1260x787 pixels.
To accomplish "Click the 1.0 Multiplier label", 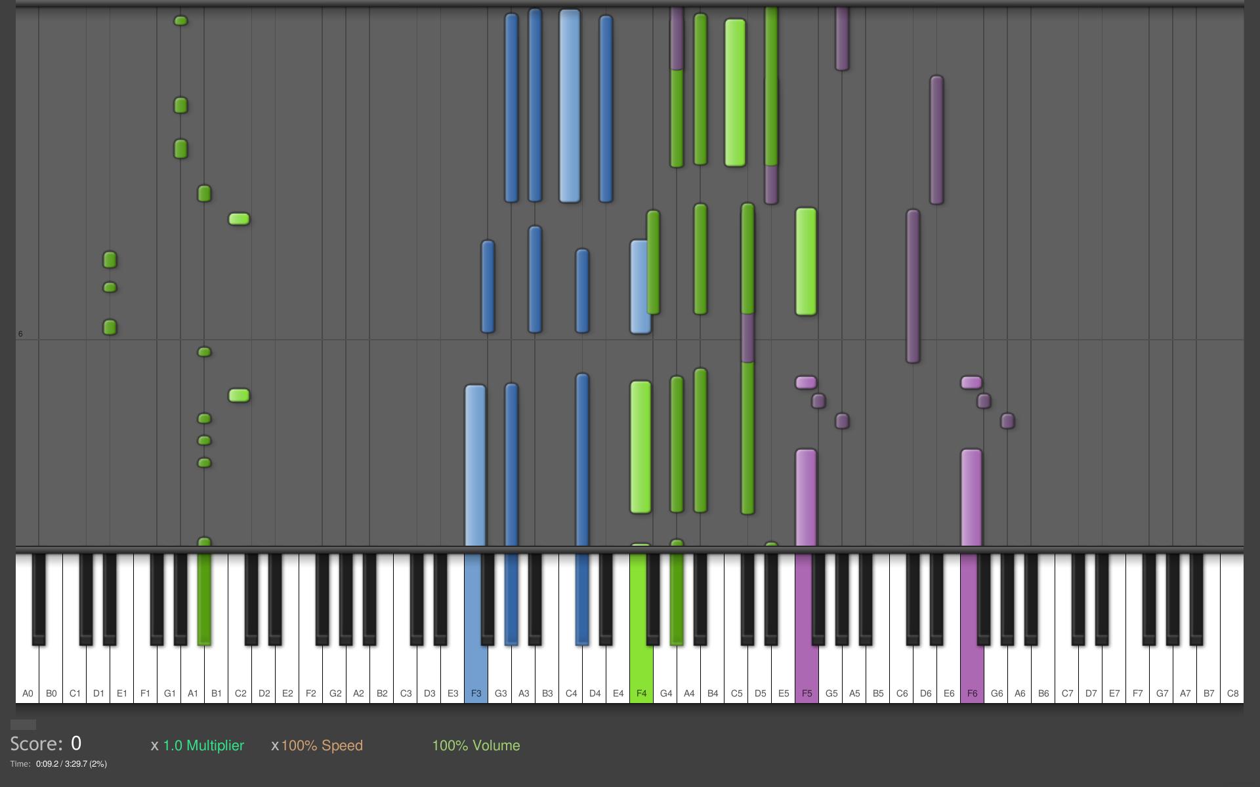I will click(203, 746).
